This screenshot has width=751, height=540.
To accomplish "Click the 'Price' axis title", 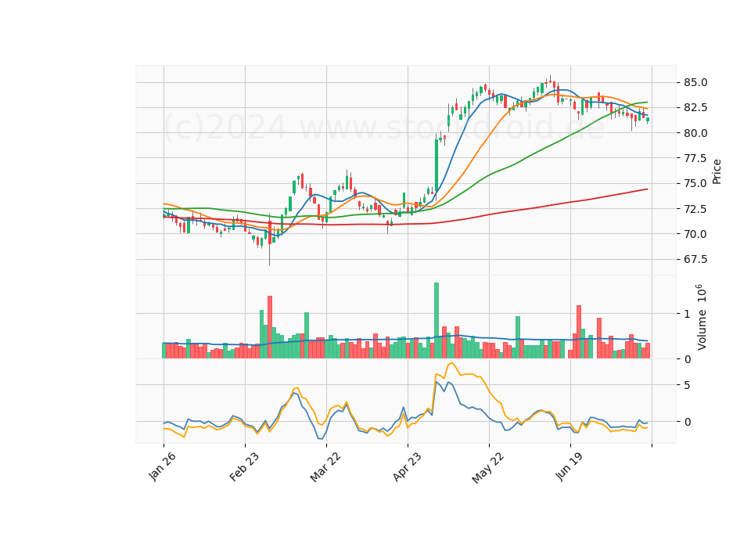I will [x=717, y=171].
